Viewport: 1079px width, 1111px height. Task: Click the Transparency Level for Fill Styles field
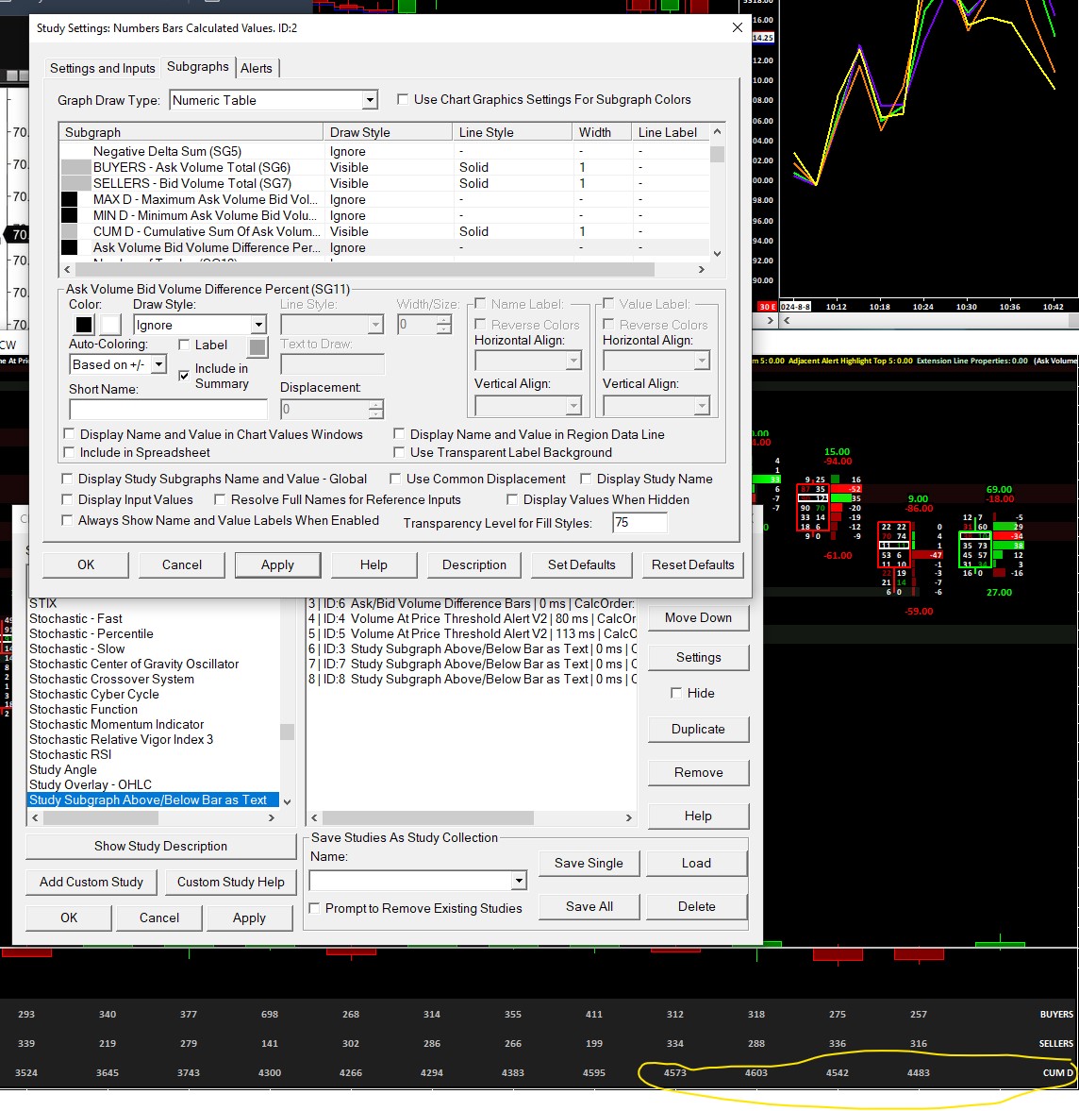tap(639, 522)
